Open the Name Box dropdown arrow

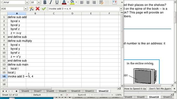[26, 9]
